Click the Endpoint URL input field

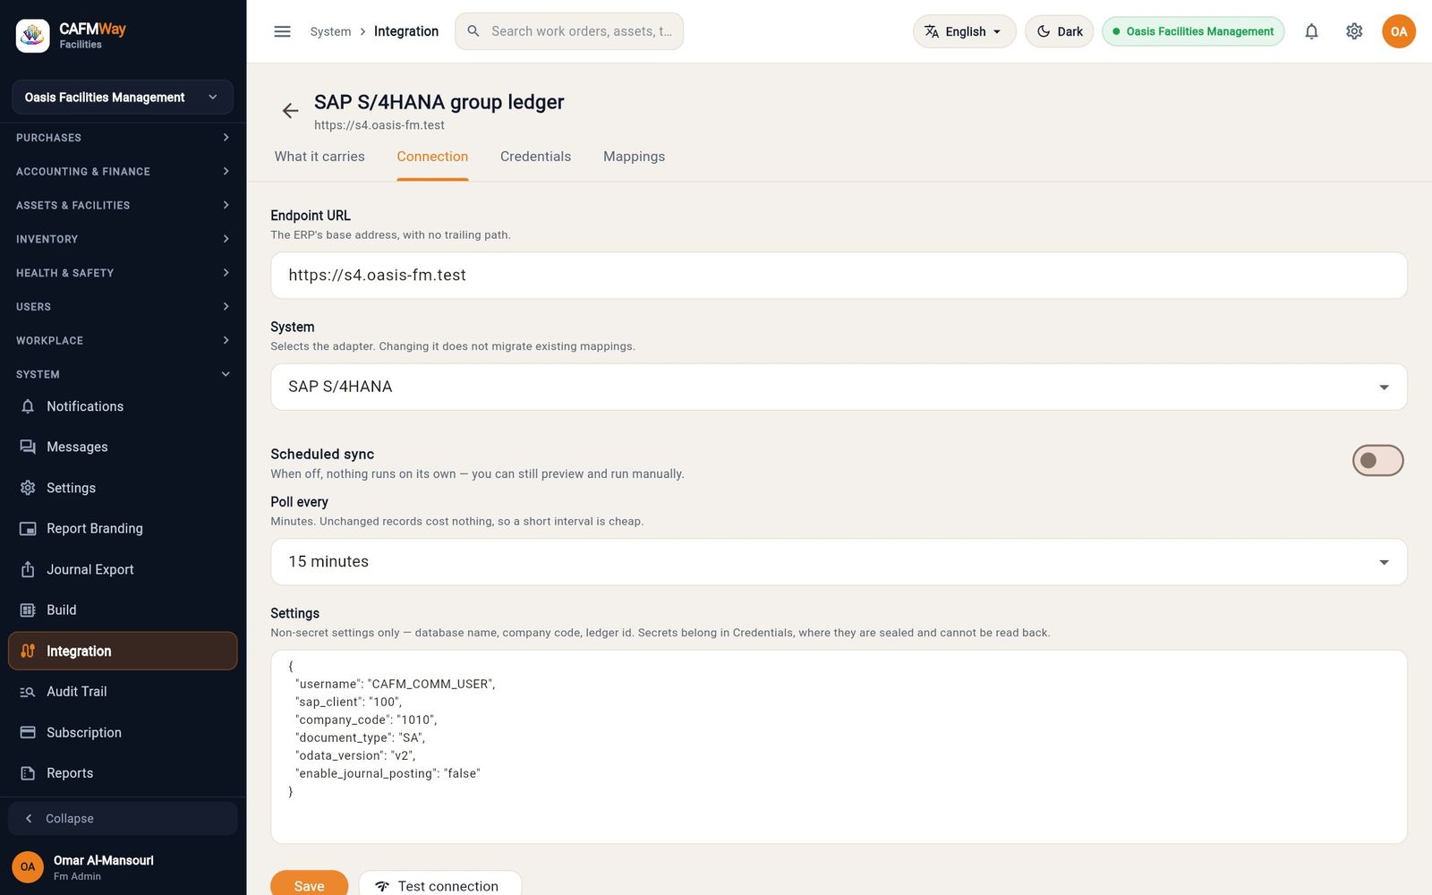(839, 276)
